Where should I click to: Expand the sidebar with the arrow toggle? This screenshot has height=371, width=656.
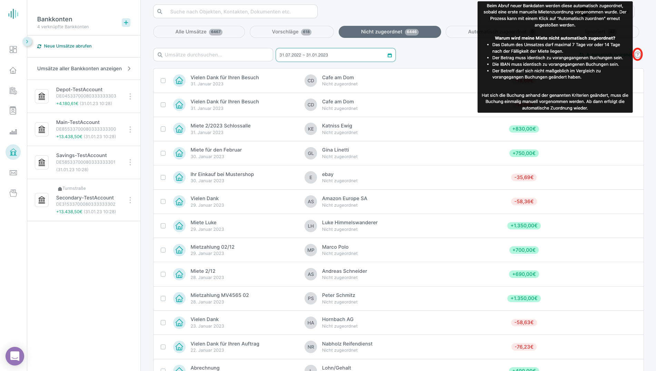click(27, 42)
